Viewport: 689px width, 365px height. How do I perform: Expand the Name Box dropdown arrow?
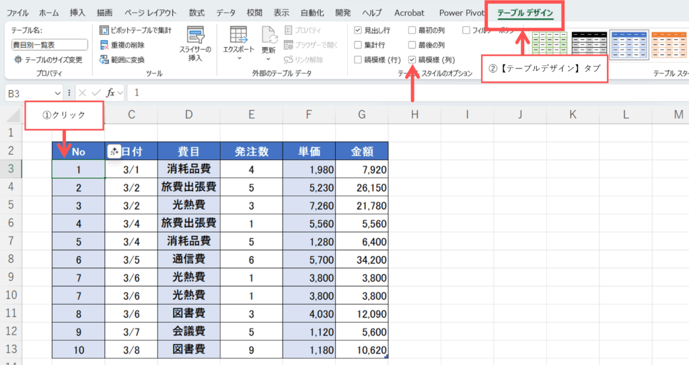click(x=57, y=93)
